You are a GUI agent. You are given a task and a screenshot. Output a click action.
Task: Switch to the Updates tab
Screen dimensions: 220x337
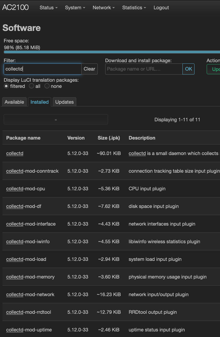64,102
